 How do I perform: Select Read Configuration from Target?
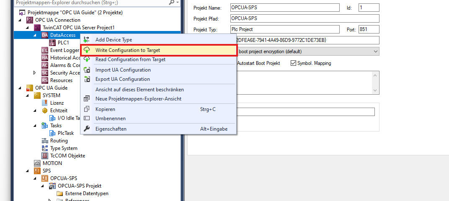pyautogui.click(x=158, y=59)
